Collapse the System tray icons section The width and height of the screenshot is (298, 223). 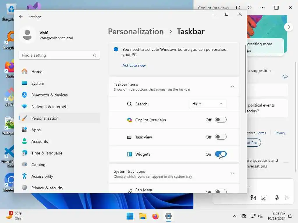pos(233,174)
